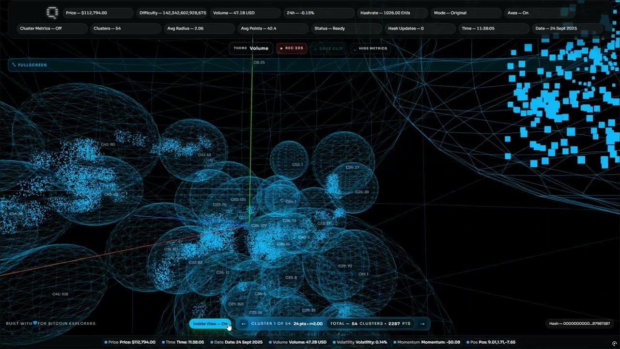This screenshot has width=620, height=349.
Task: Select cluster label C30: 125
Action: coord(238,199)
